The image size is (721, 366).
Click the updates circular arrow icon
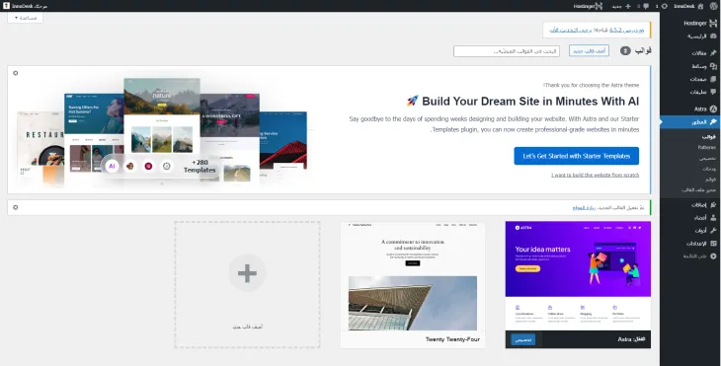point(664,6)
